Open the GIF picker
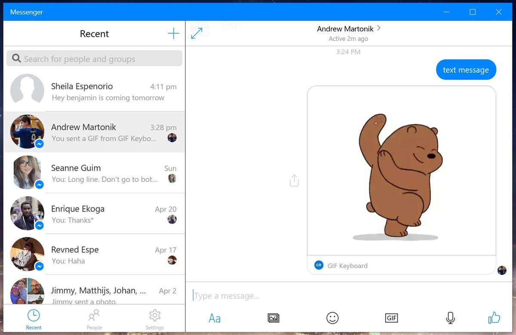Image resolution: width=516 pixels, height=335 pixels. 391,318
